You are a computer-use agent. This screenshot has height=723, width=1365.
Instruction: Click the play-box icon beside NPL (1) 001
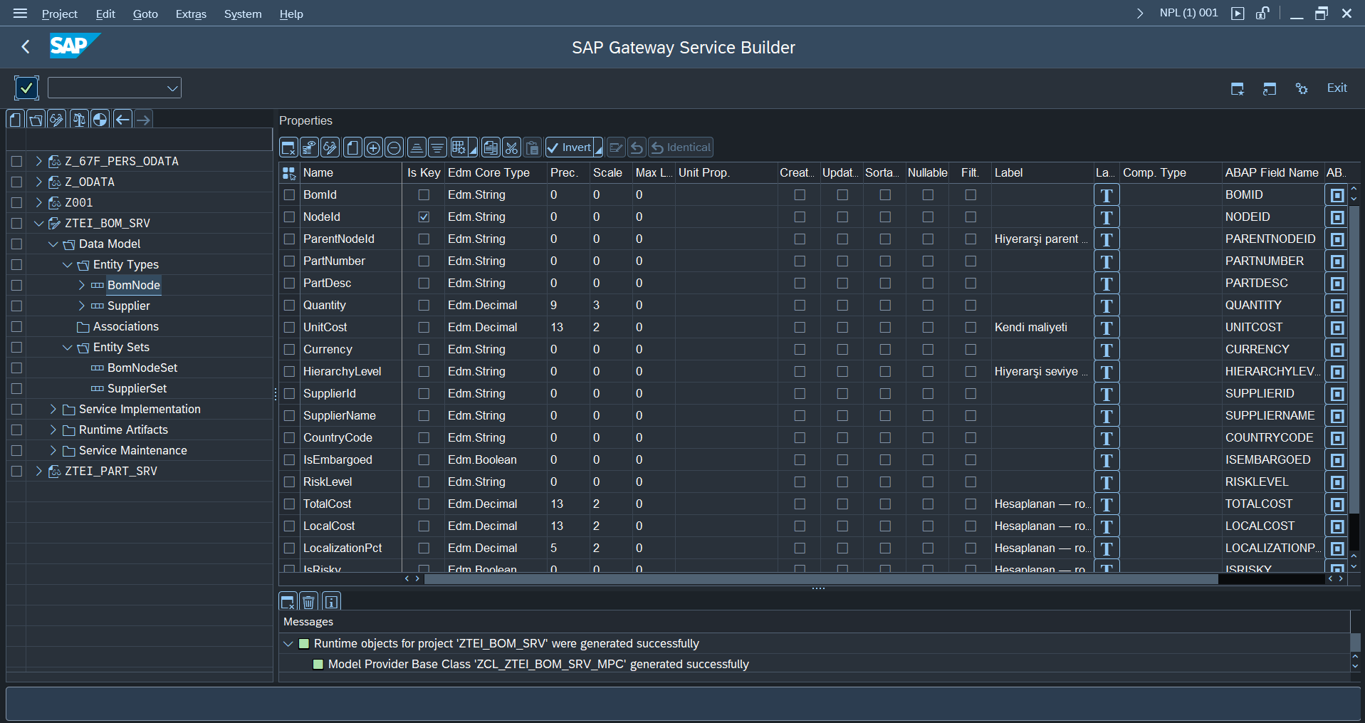pos(1238,13)
